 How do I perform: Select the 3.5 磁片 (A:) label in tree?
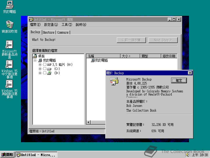[x=62, y=65]
